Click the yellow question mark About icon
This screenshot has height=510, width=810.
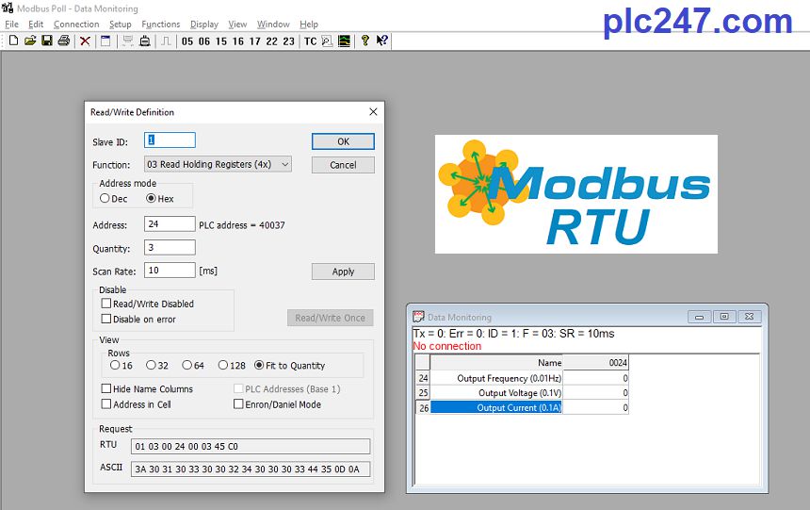click(365, 41)
